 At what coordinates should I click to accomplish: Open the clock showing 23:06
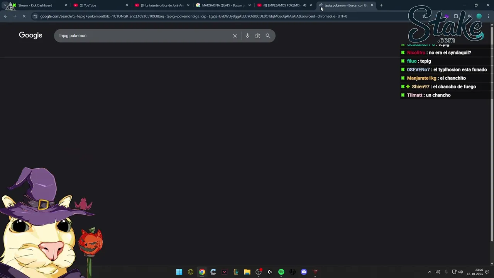(x=475, y=272)
